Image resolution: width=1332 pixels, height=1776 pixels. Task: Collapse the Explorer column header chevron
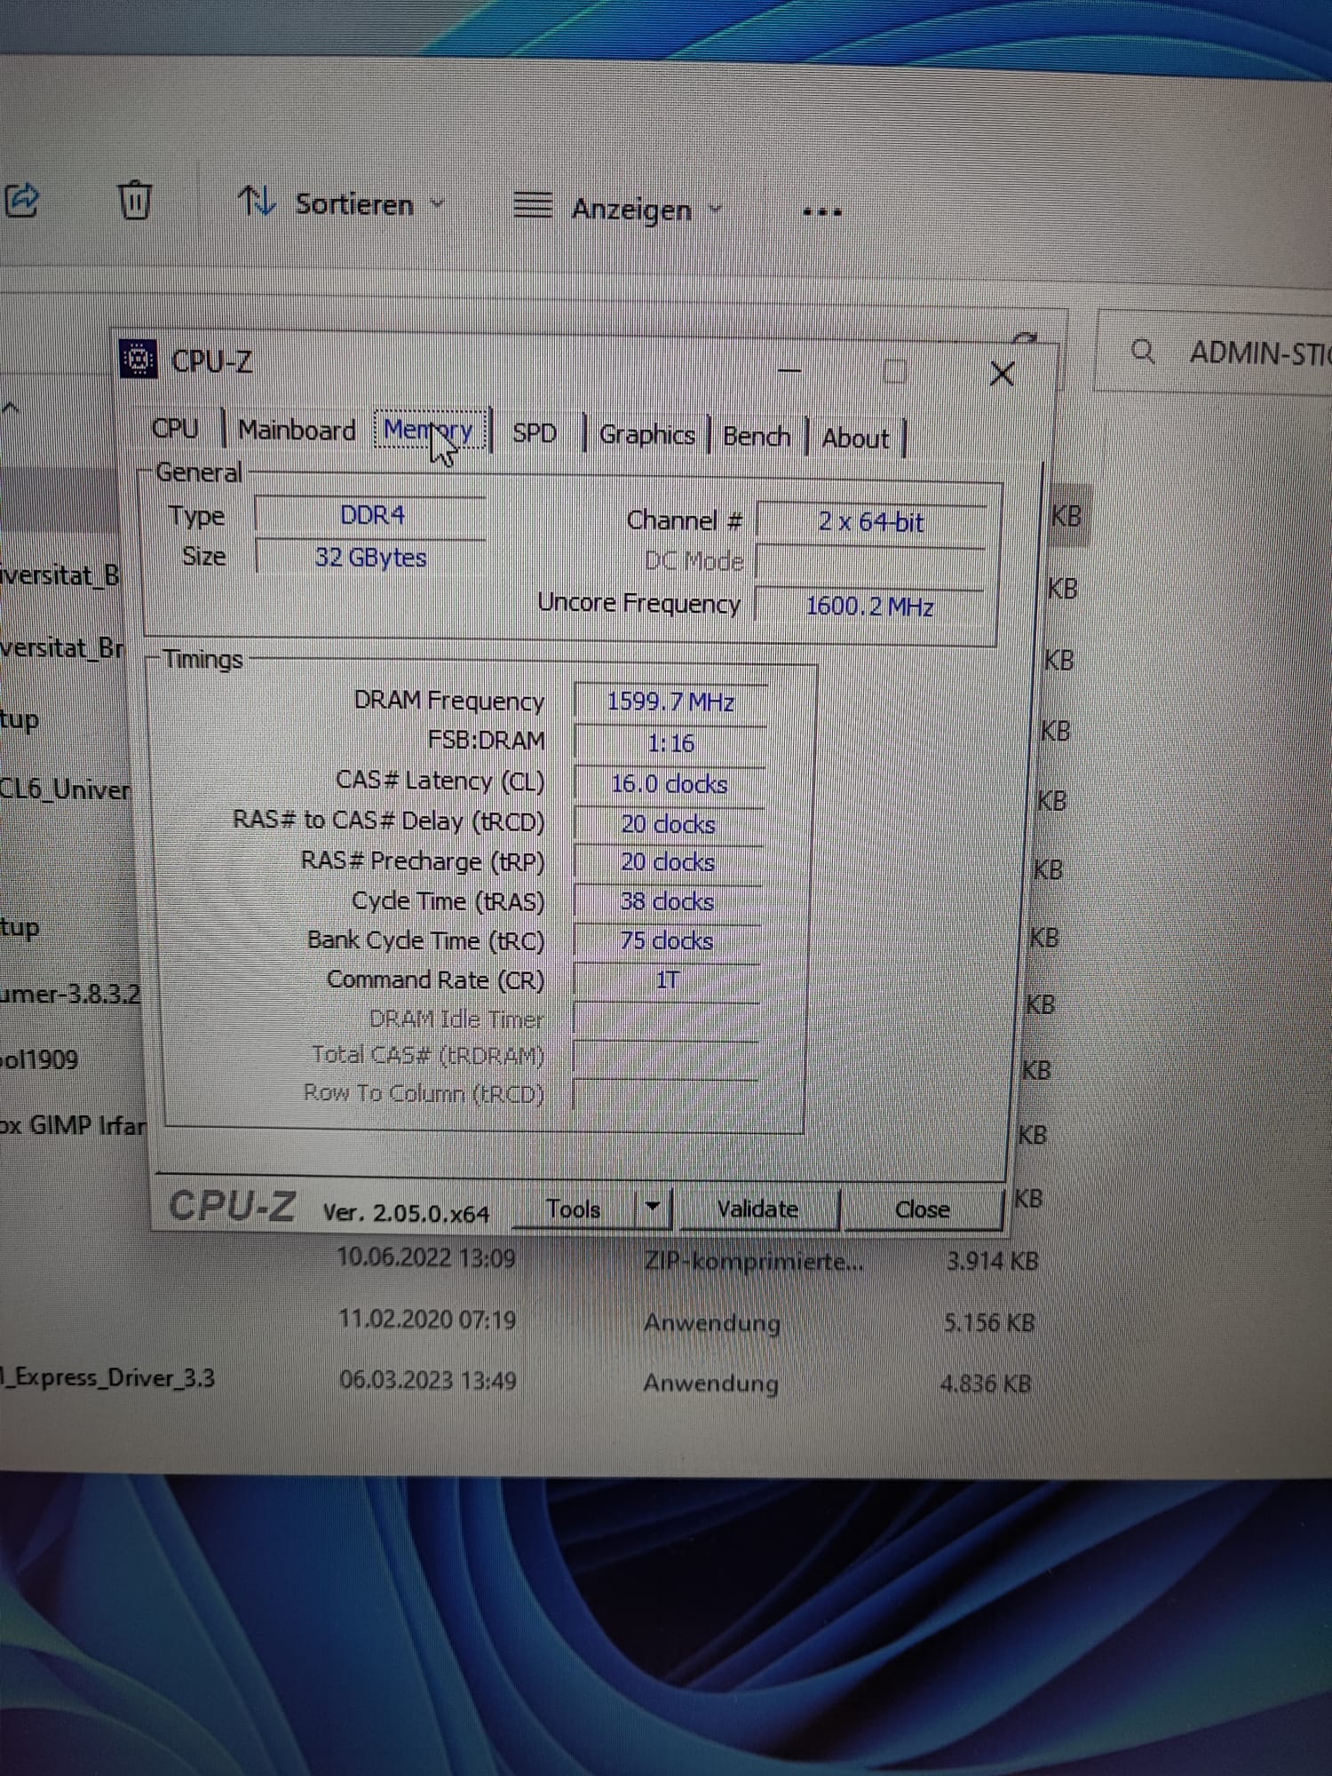[x=10, y=408]
